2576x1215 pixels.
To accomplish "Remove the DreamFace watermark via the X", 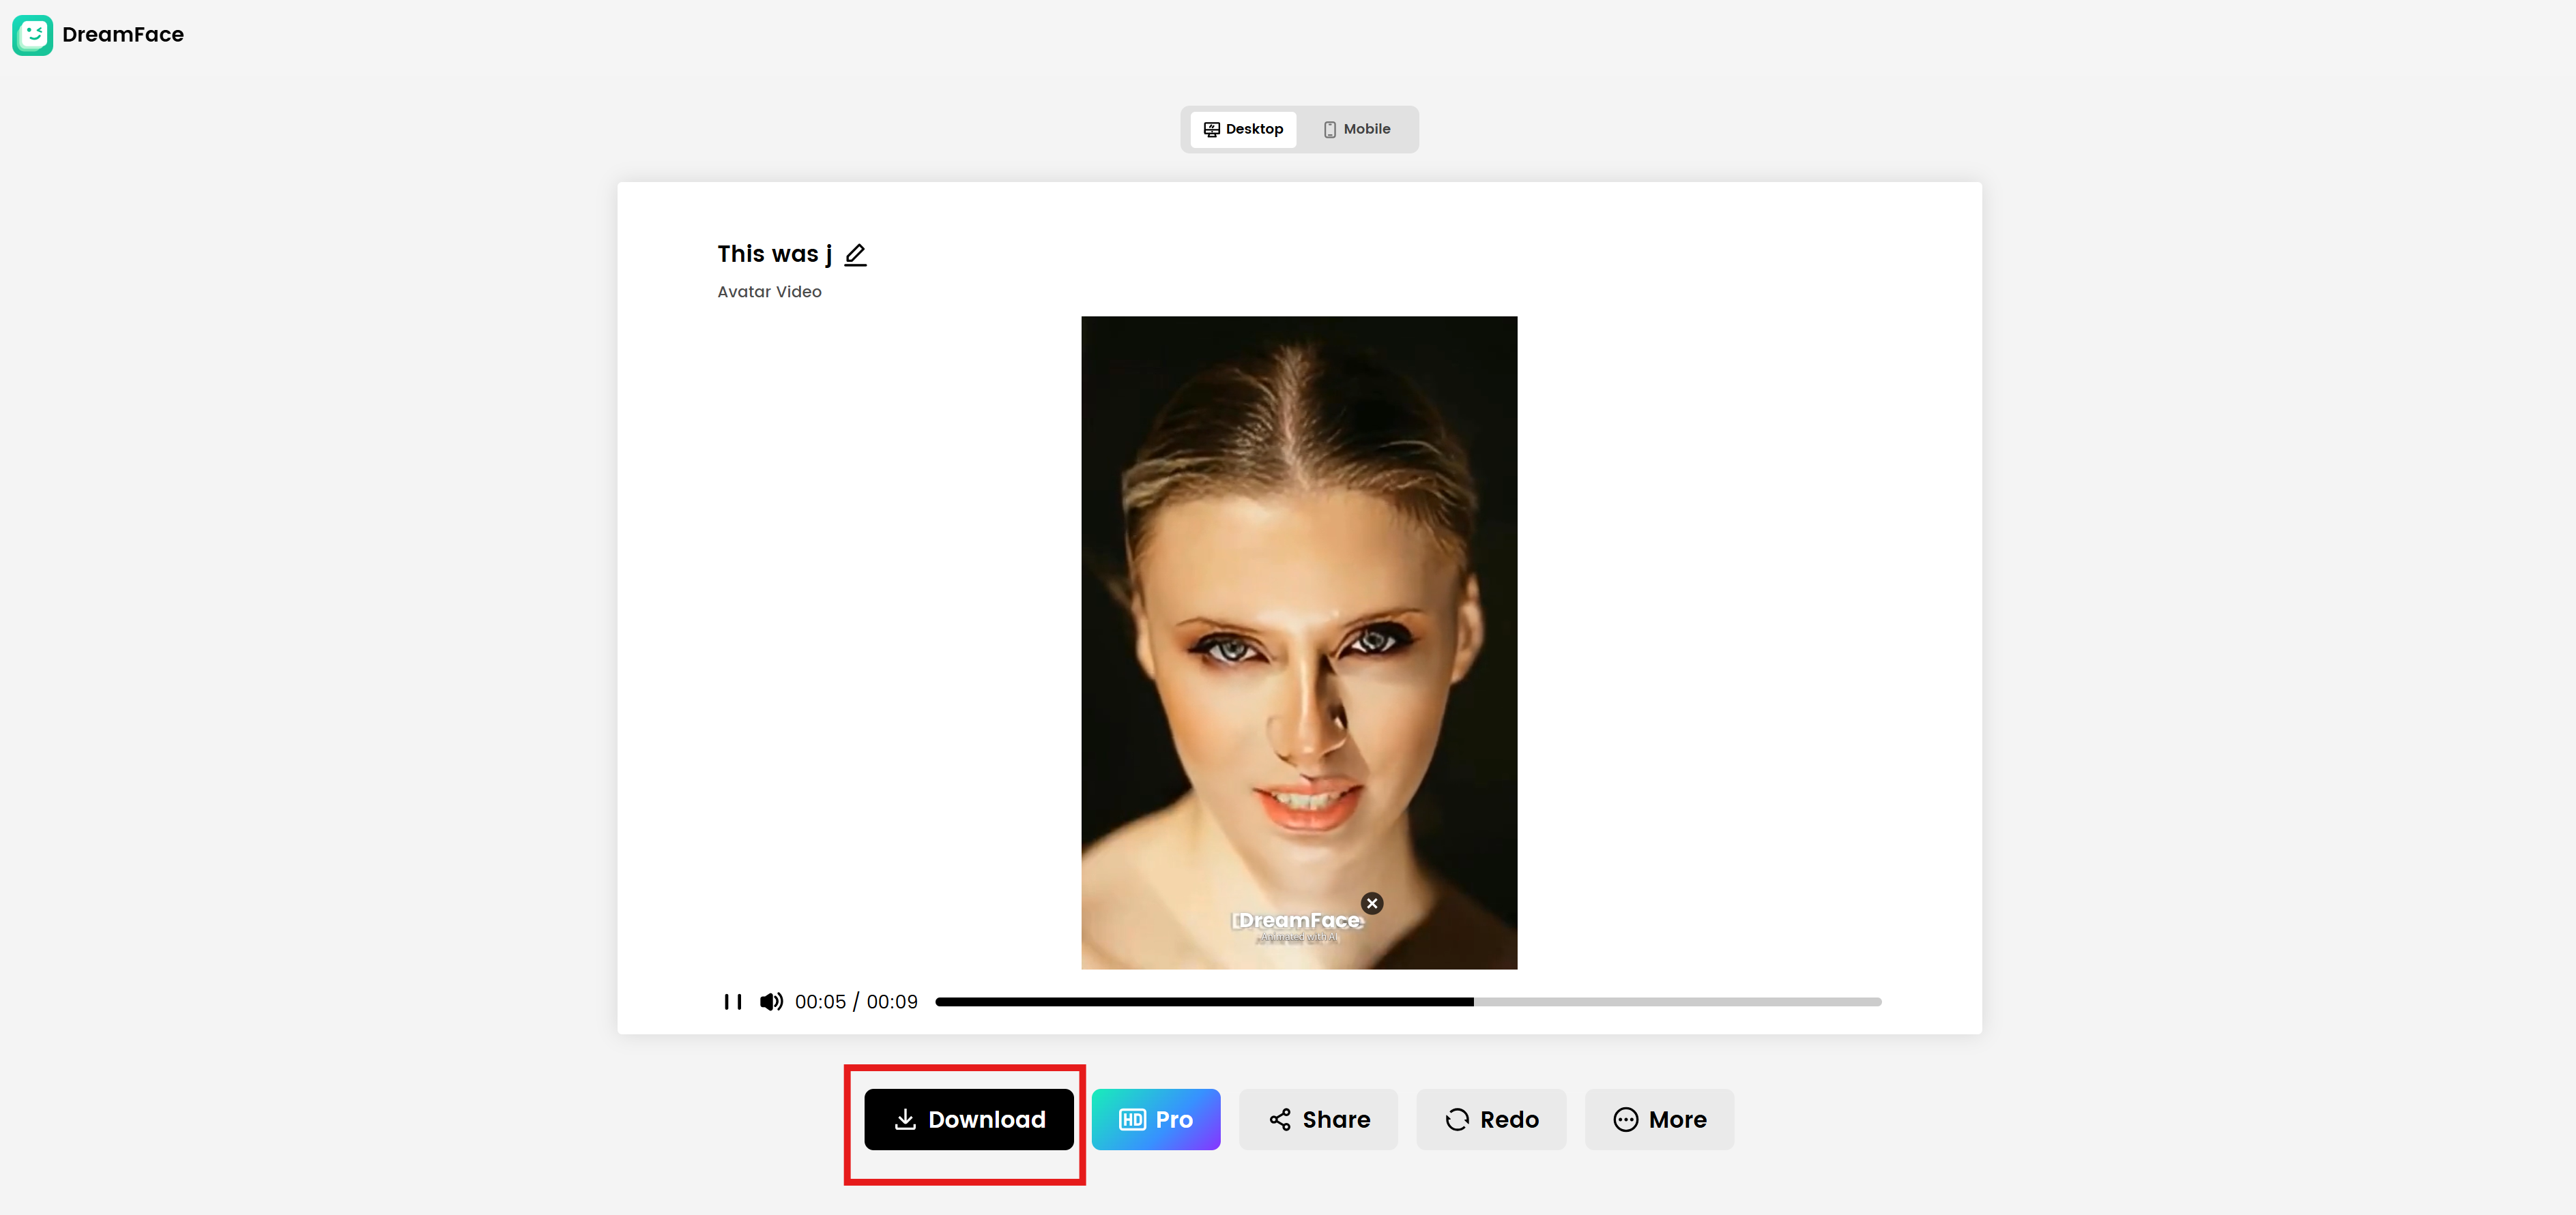I will click(1371, 902).
